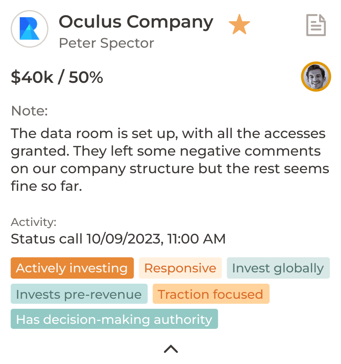Choose the Traction focused tag
The height and width of the screenshot is (364, 341).
coord(211,294)
